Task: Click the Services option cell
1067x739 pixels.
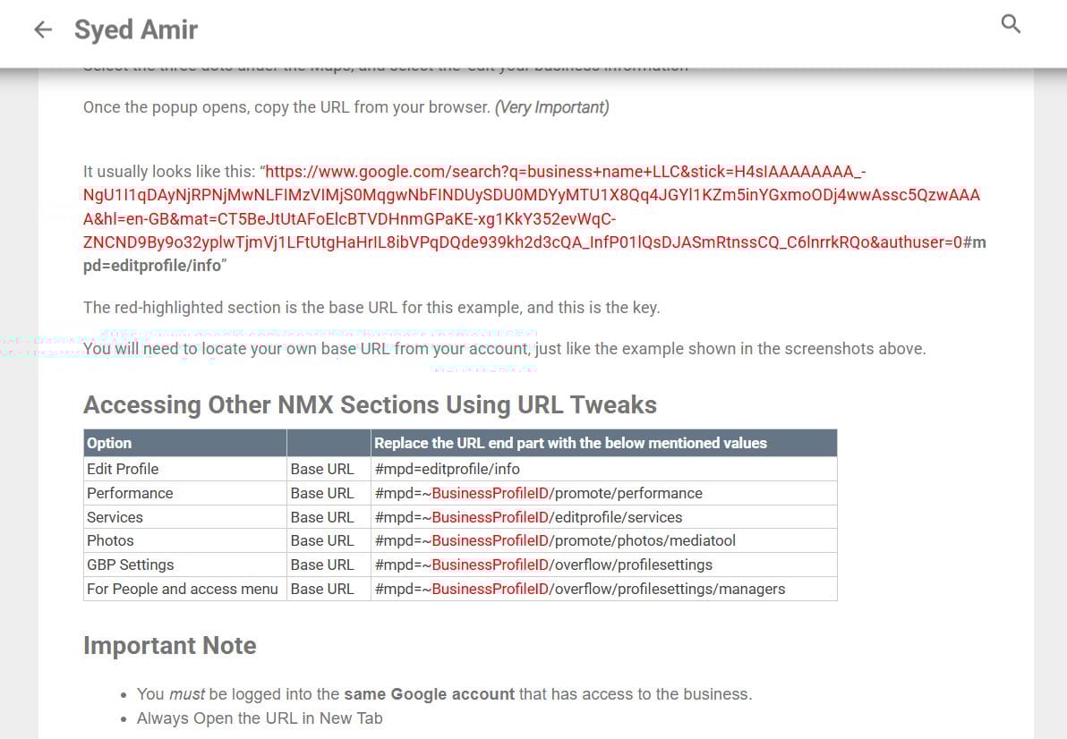Action: click(115, 517)
